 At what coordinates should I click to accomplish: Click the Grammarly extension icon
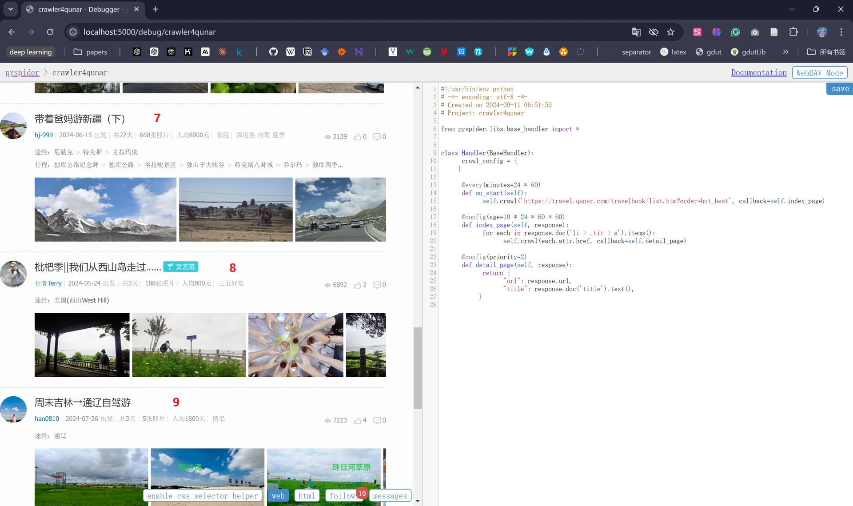[x=735, y=32]
